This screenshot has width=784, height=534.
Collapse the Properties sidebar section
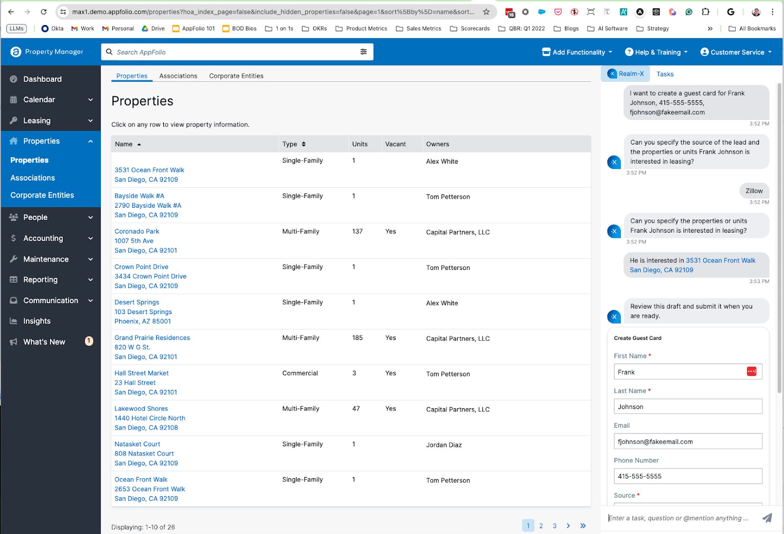(x=90, y=141)
